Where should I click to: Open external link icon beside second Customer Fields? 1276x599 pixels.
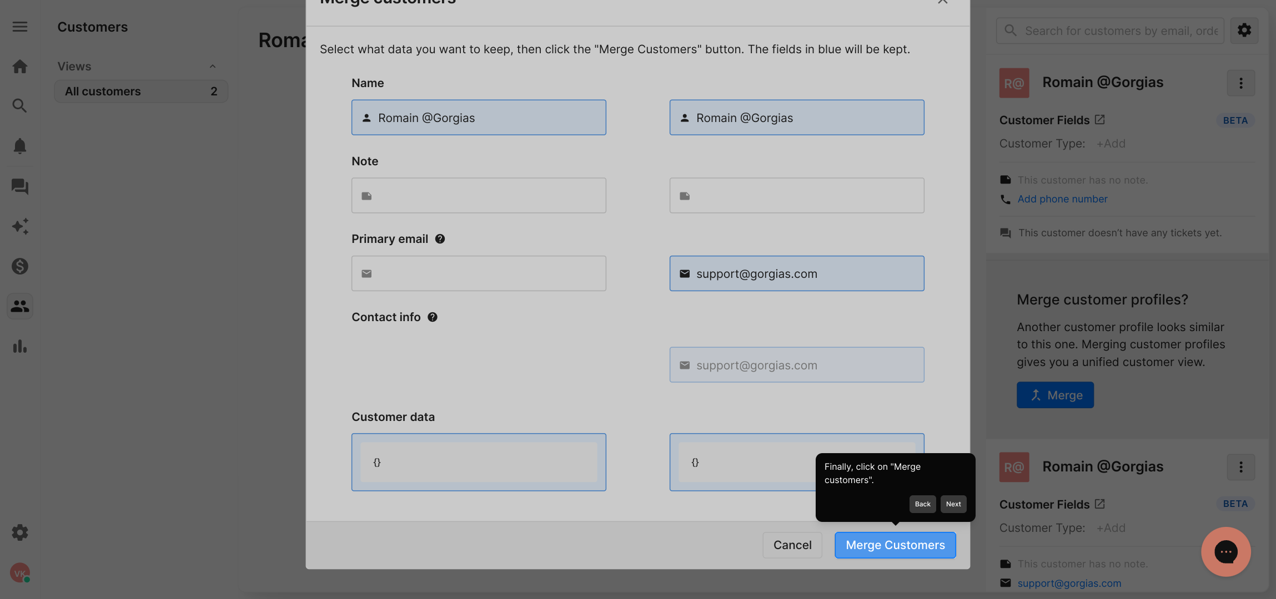tap(1099, 504)
